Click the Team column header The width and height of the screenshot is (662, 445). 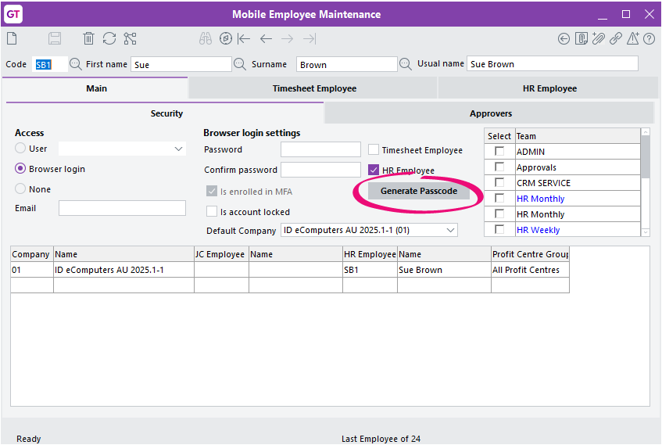click(x=578, y=135)
